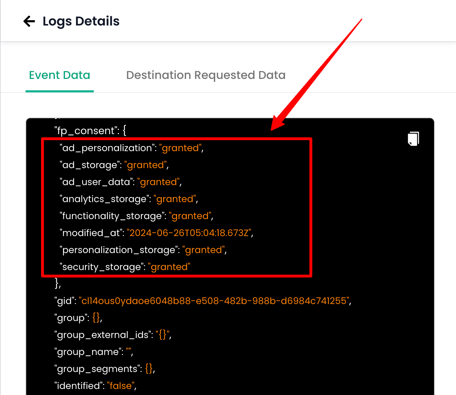Select the group_external_ids value
Viewport: 456px width, 395px height.
(163, 335)
